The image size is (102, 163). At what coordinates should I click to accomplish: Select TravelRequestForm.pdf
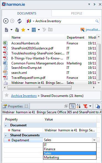point(28,78)
